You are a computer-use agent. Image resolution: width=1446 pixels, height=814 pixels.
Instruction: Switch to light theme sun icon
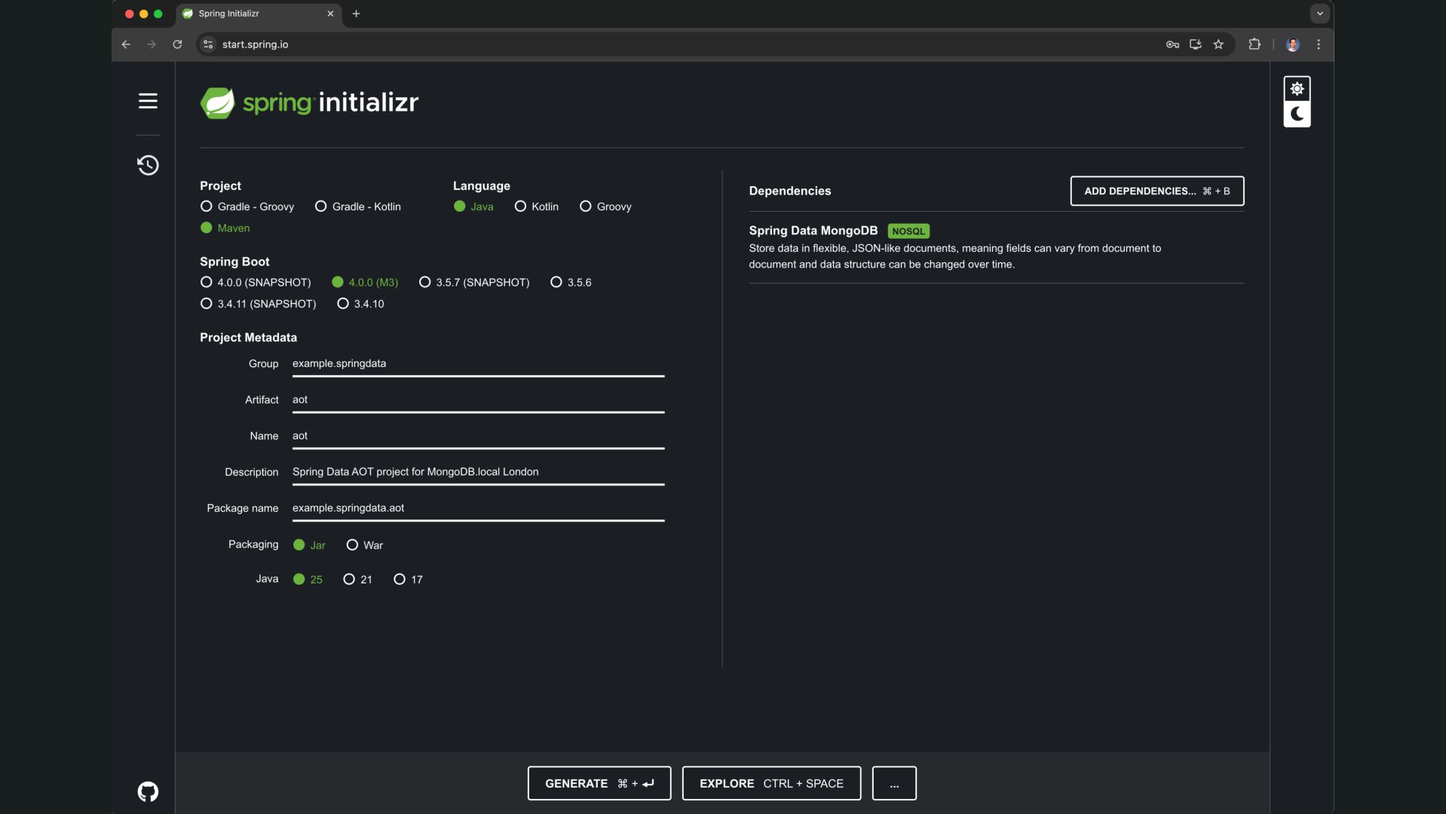coord(1297,89)
